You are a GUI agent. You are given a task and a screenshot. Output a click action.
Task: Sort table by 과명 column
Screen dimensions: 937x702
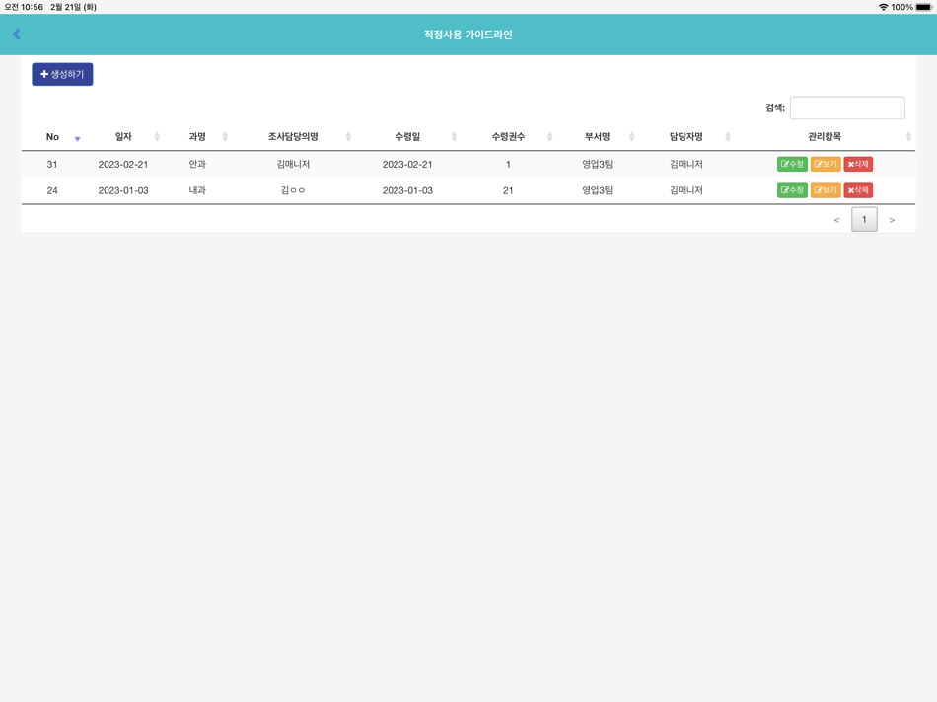[197, 137]
